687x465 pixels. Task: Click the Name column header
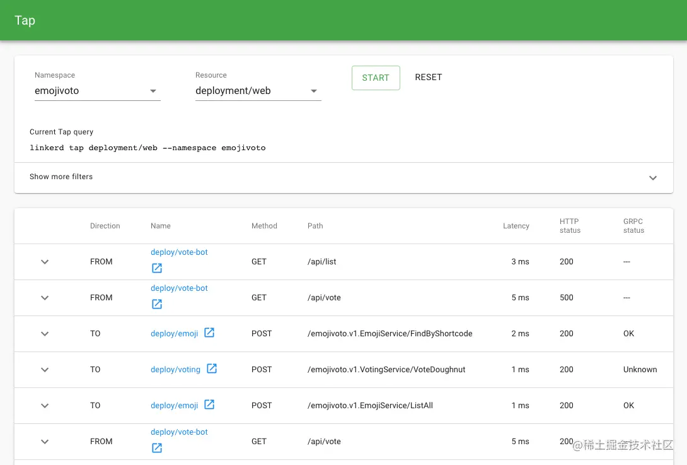[161, 226]
